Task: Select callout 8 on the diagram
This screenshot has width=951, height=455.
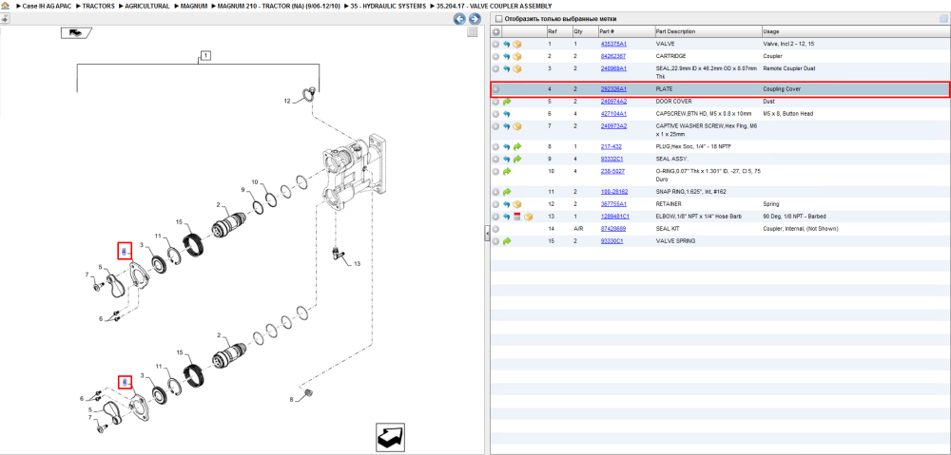Action: pyautogui.click(x=291, y=399)
